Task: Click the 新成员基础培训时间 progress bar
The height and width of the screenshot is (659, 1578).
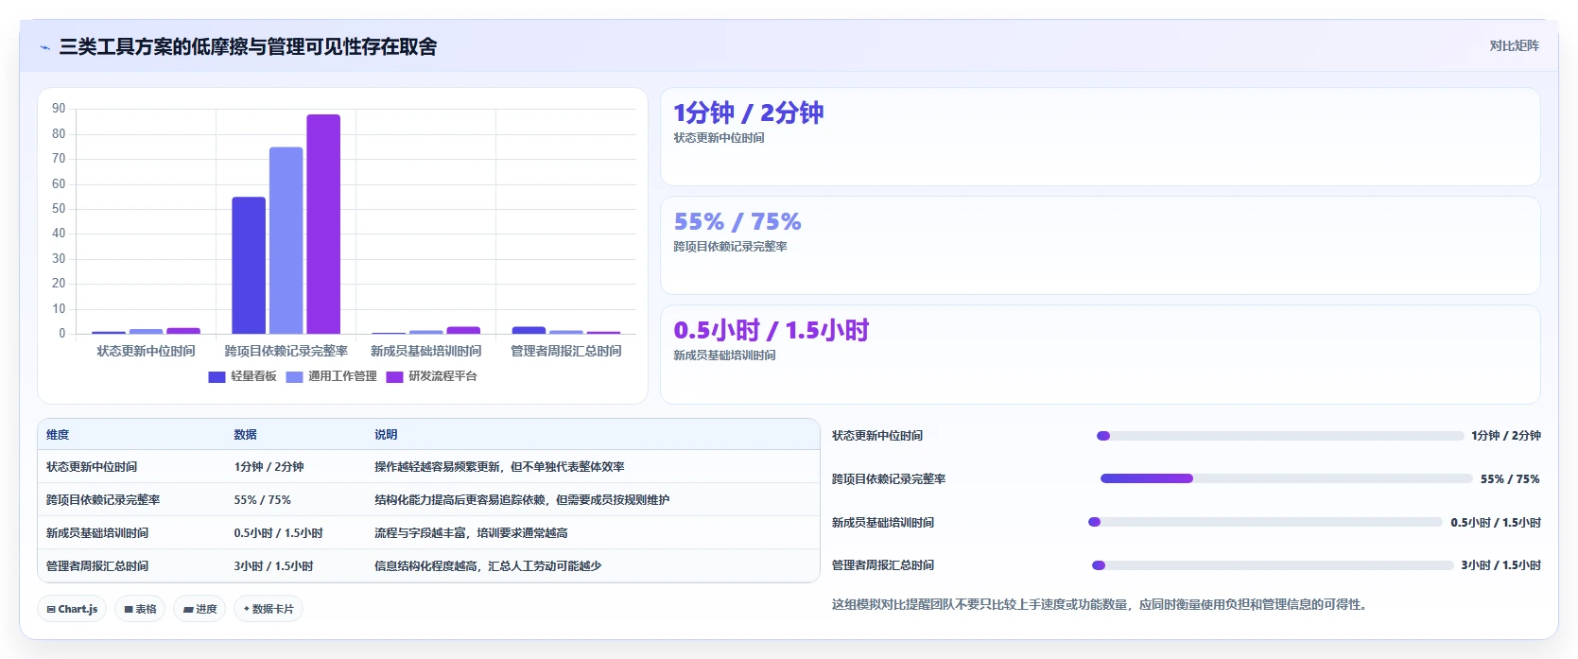Action: coord(1266,522)
